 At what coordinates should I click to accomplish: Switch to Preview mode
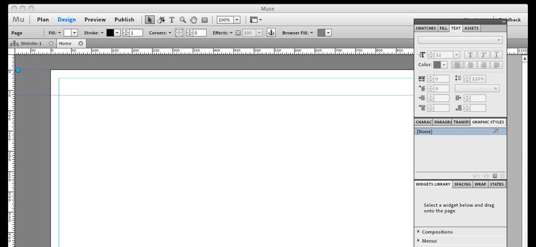(95, 20)
